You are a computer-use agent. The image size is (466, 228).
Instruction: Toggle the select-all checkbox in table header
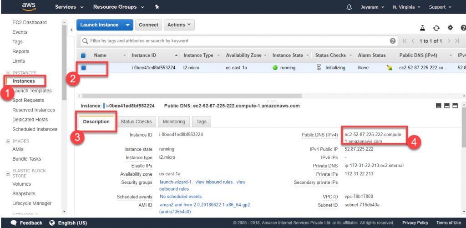point(84,55)
